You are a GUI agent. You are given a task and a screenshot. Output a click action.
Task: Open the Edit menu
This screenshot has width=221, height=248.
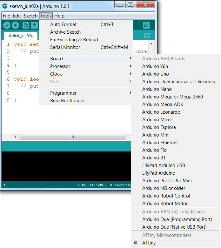click(x=17, y=16)
